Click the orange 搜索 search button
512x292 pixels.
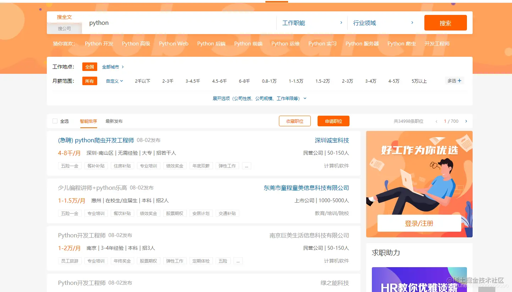click(445, 23)
